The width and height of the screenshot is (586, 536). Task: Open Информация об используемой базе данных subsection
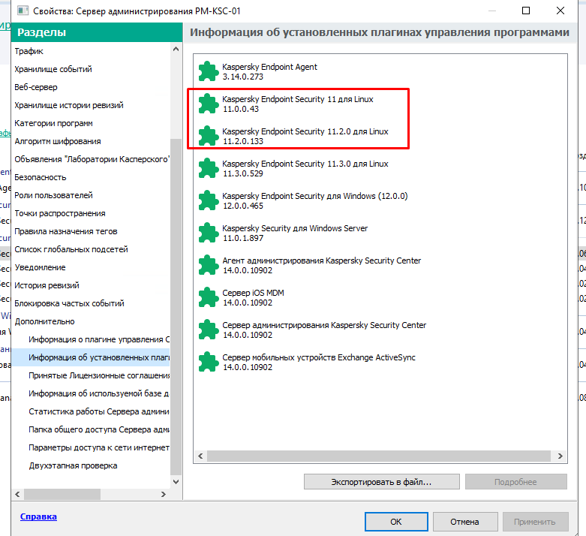(x=99, y=393)
